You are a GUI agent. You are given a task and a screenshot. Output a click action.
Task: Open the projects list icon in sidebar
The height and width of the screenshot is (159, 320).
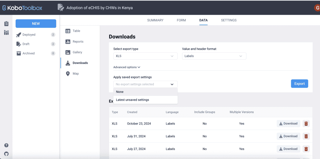tap(6, 24)
